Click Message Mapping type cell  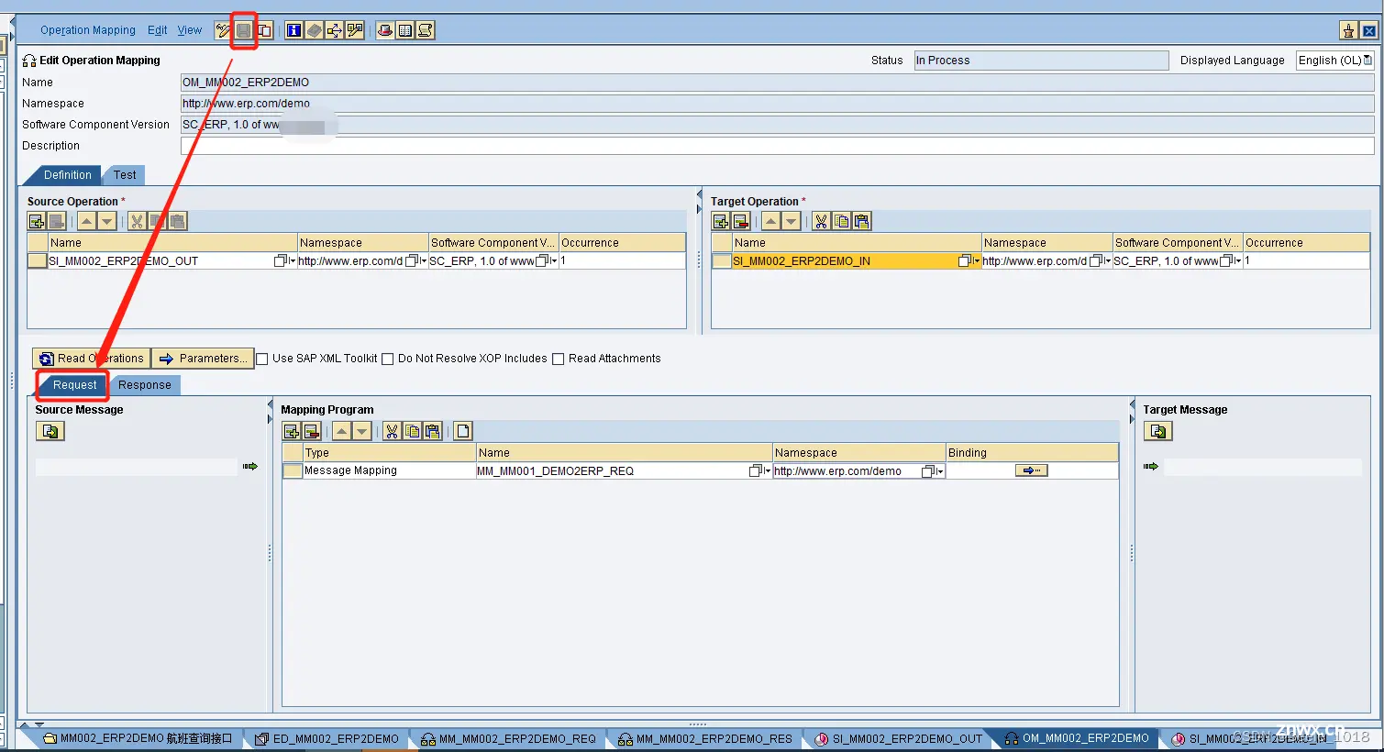click(x=389, y=470)
